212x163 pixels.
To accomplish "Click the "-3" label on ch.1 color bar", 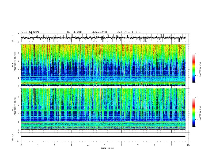I will coord(197,54).
